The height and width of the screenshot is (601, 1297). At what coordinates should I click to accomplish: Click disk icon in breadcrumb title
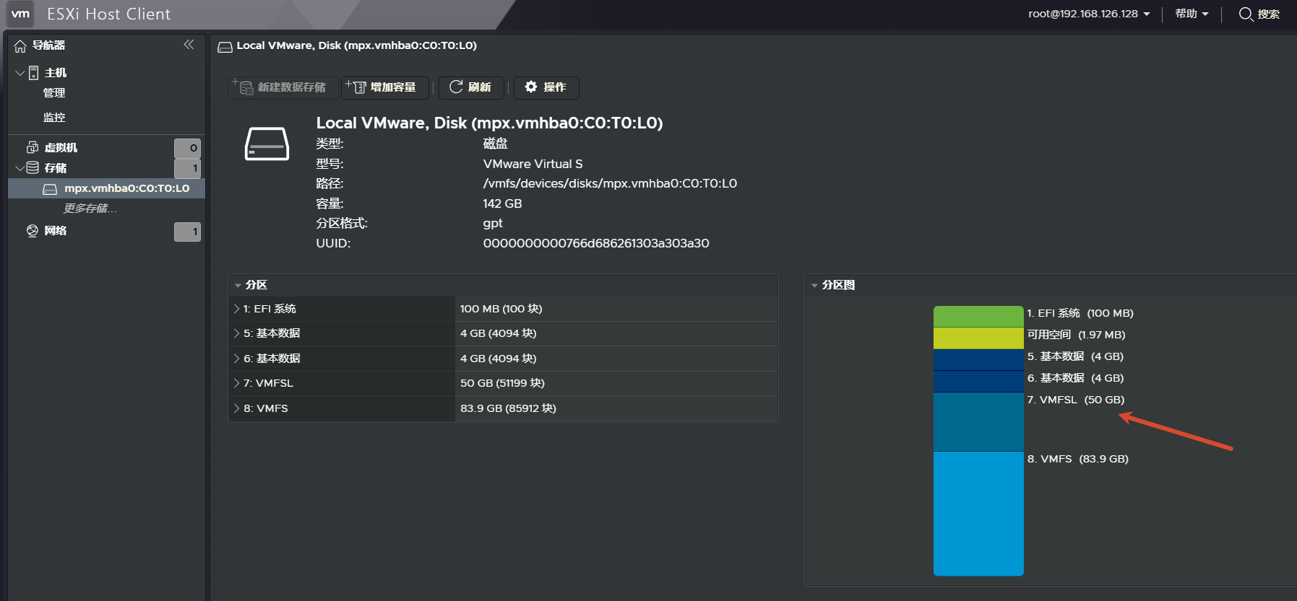pyautogui.click(x=225, y=47)
